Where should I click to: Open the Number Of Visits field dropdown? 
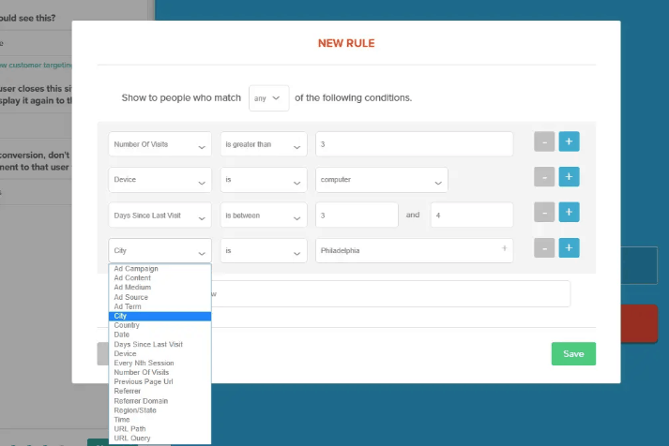(x=160, y=144)
